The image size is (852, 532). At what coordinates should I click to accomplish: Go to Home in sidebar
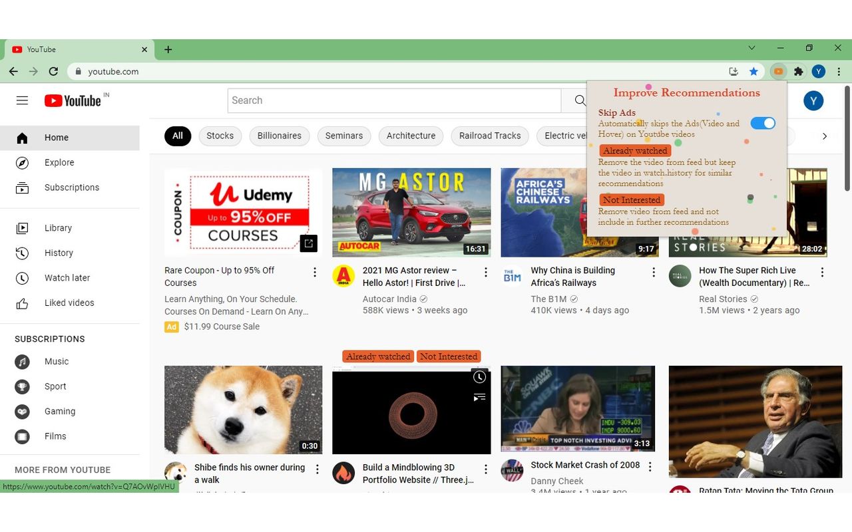tap(70, 138)
